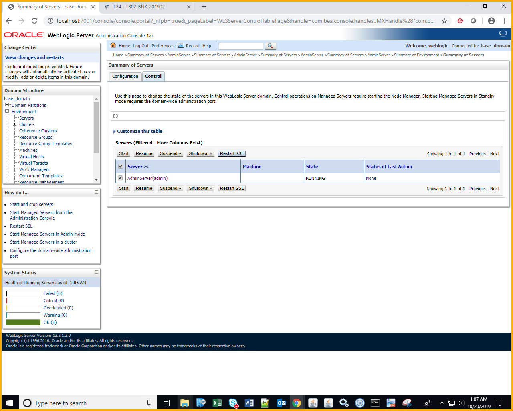Collapse the Environment tree node
Screen dimensions: 513x411
[7, 111]
